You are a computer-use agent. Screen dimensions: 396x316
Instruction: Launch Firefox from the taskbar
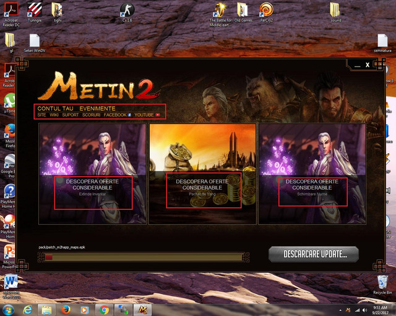[66, 310]
